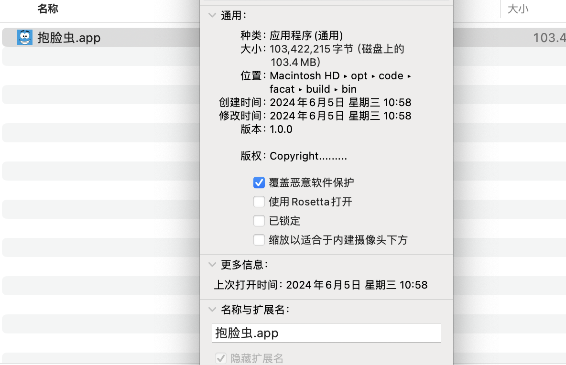Screen dimensions: 566x365
Task: Toggle the 隐藏扩展名 checkbox
Action: (x=221, y=358)
